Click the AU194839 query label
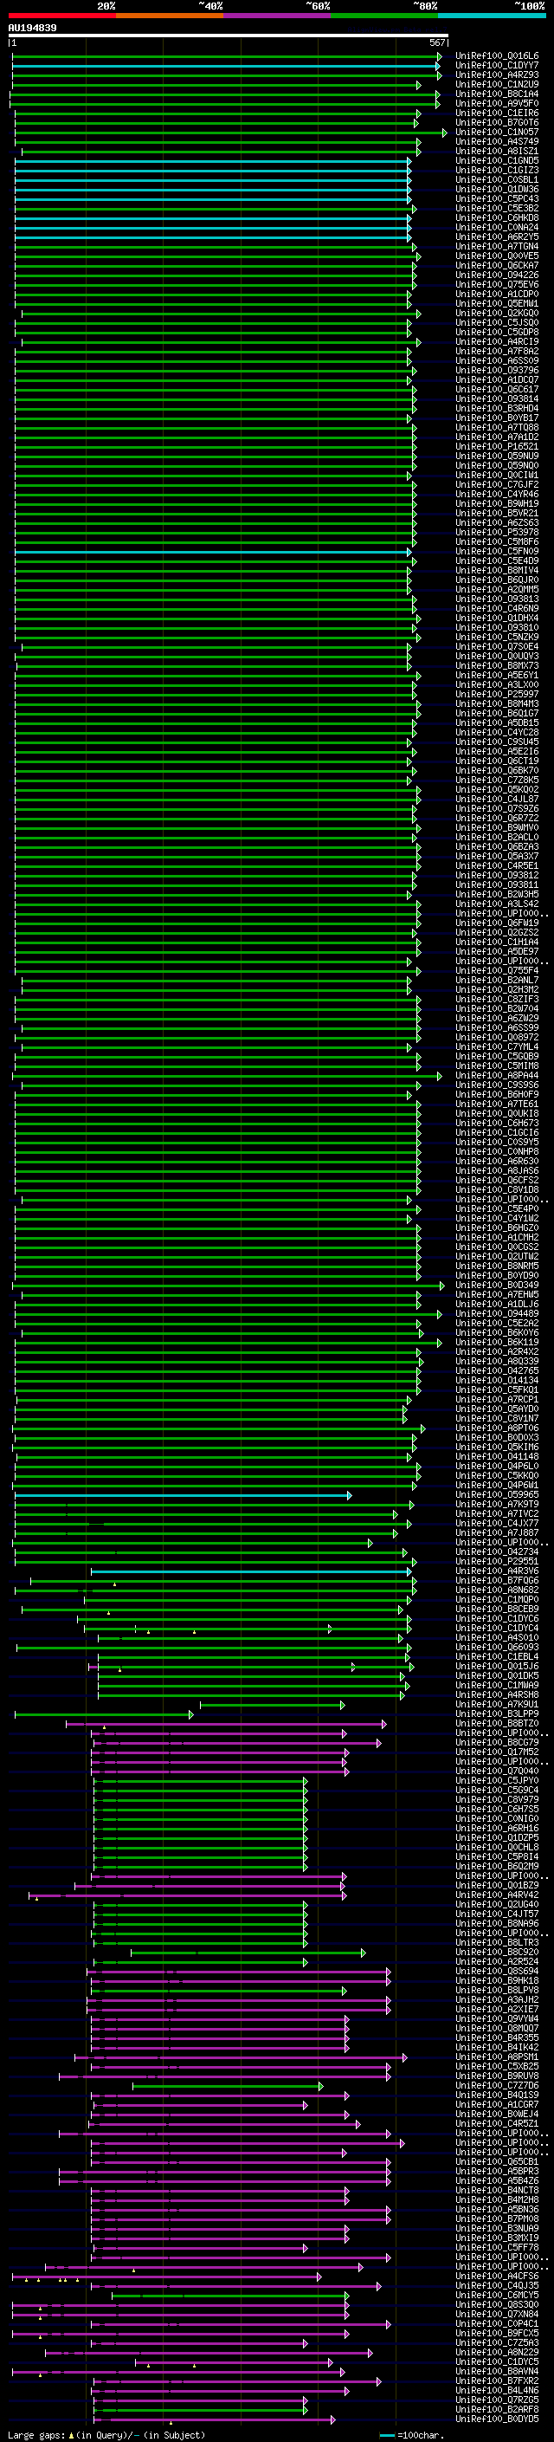This screenshot has height=2442, width=554. pos(32,28)
